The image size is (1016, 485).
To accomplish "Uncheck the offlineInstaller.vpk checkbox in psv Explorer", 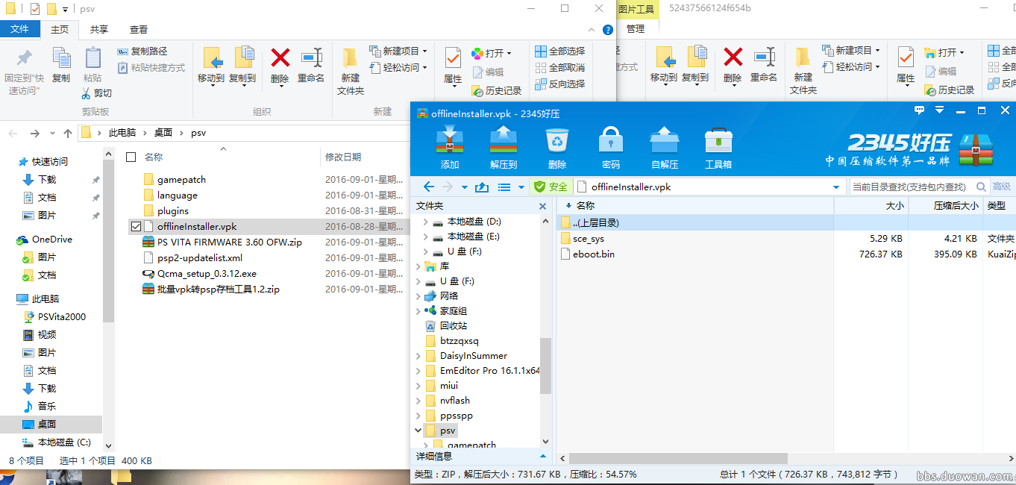I will (x=135, y=226).
